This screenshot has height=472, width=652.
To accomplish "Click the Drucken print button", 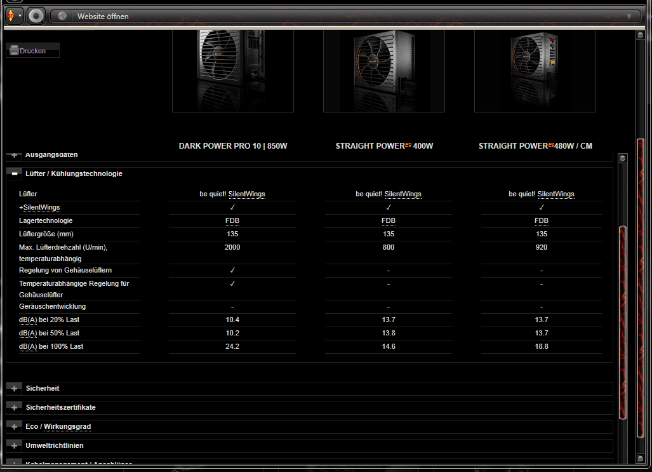I will pos(32,51).
